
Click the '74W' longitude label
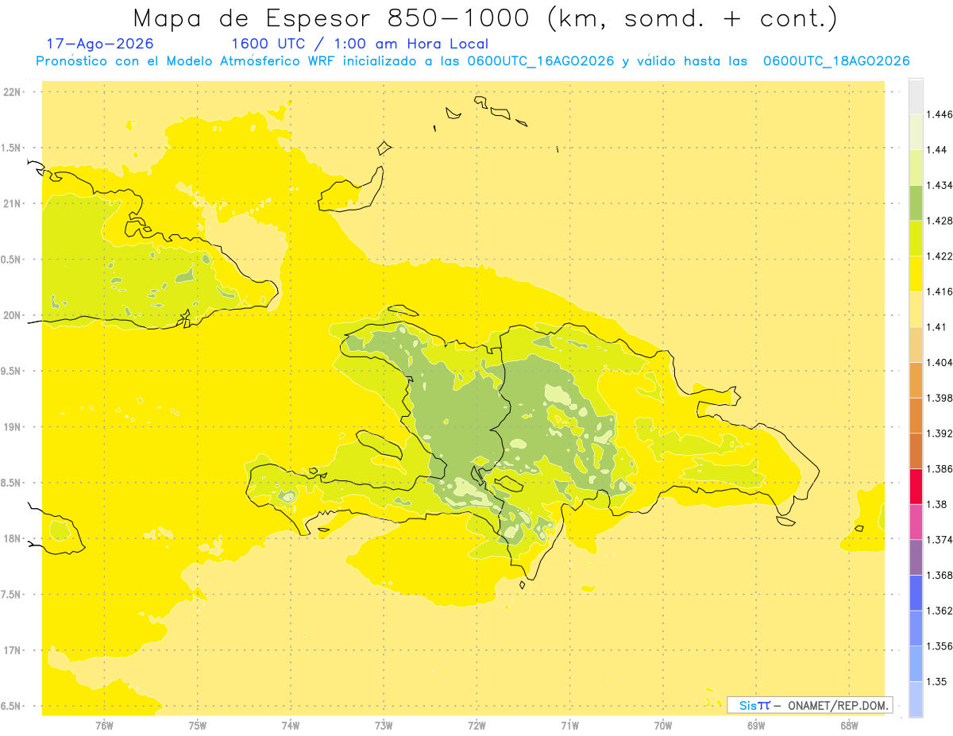click(291, 726)
